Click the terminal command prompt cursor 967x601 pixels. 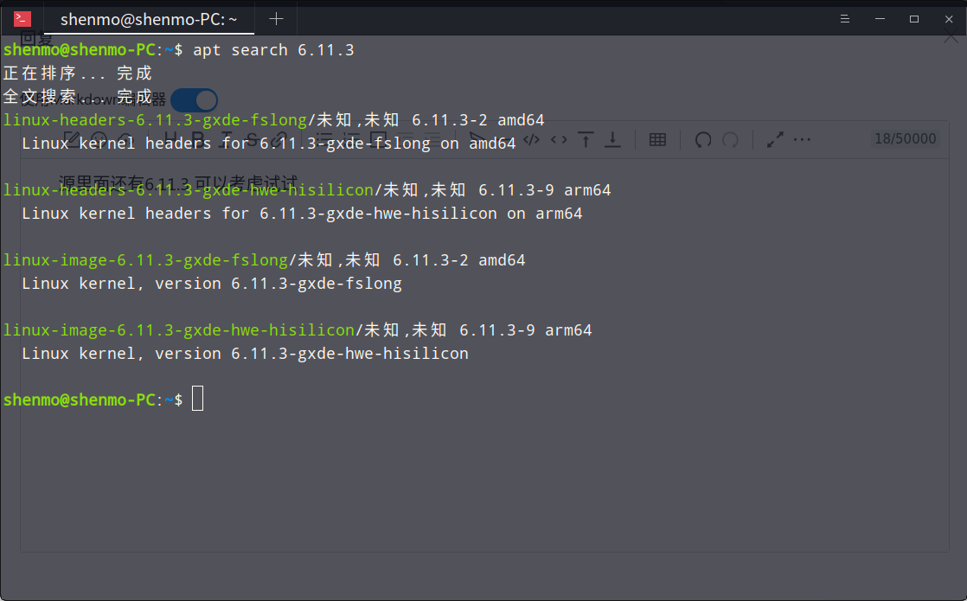[x=197, y=399]
